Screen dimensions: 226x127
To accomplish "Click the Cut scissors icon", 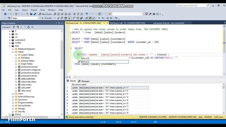I will [x=75, y=14].
